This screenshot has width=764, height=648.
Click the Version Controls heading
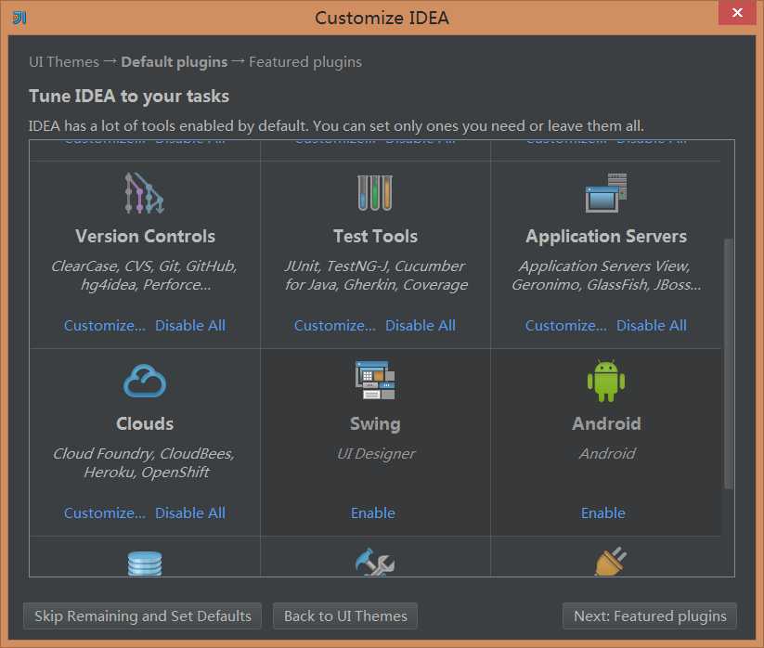145,237
